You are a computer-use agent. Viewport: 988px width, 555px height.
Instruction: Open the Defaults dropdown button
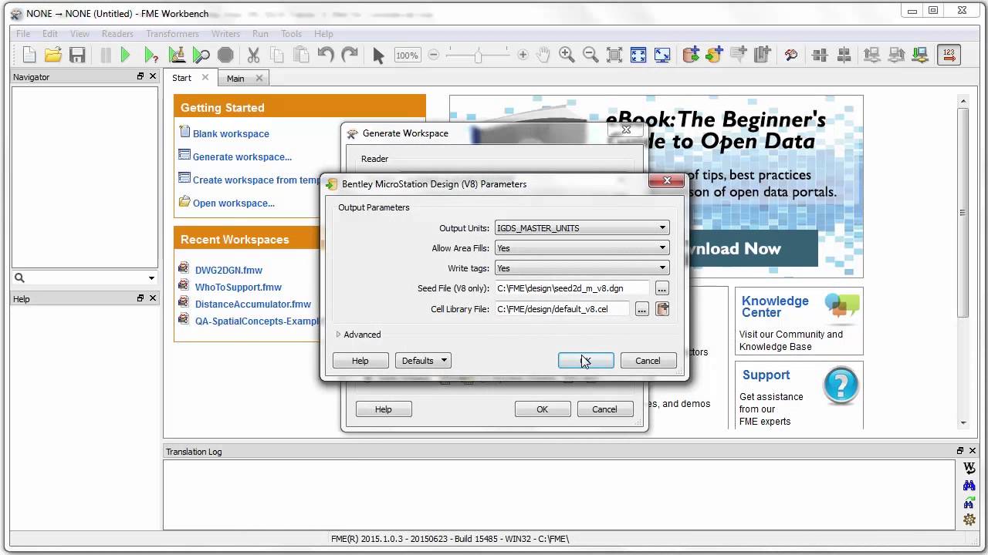point(423,361)
